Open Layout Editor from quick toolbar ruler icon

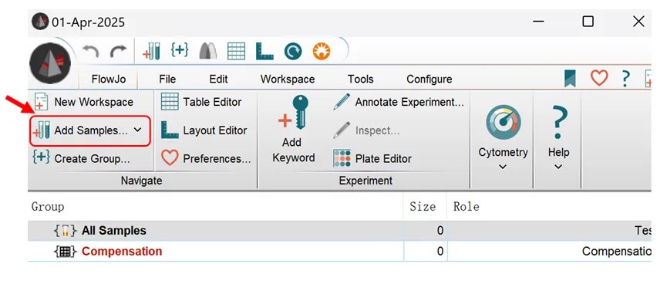click(x=264, y=52)
